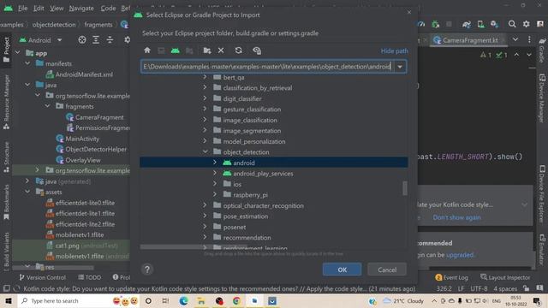
Task: Open Microsoft Edge from taskbar
Action: coord(183,300)
